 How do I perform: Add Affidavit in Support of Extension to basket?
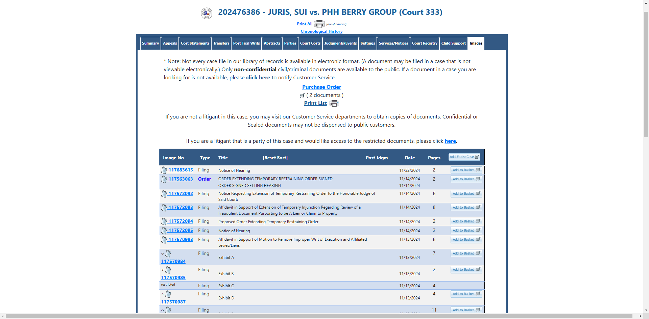pyautogui.click(x=466, y=208)
